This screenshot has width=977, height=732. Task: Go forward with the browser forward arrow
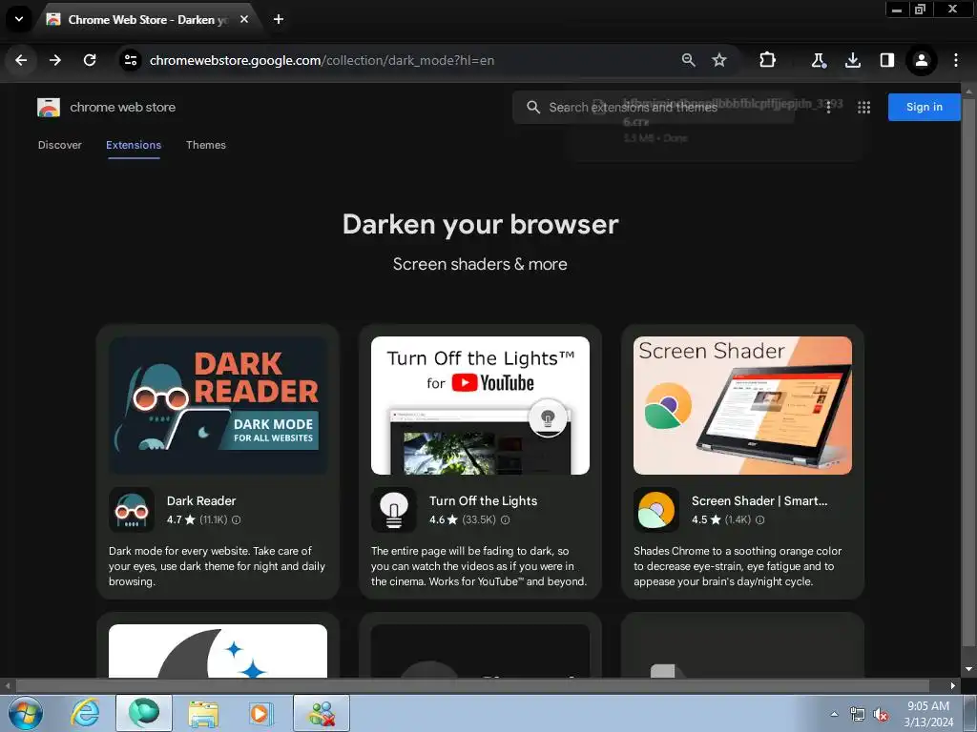coord(55,60)
